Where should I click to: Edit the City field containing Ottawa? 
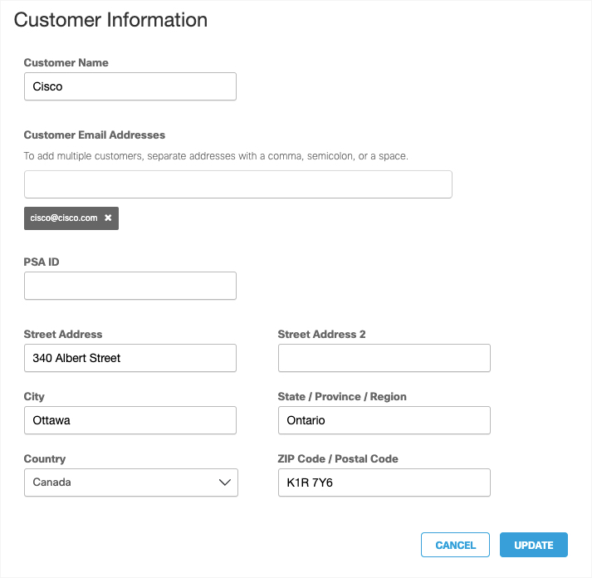click(130, 420)
